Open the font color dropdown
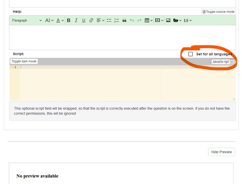 pos(60,20)
